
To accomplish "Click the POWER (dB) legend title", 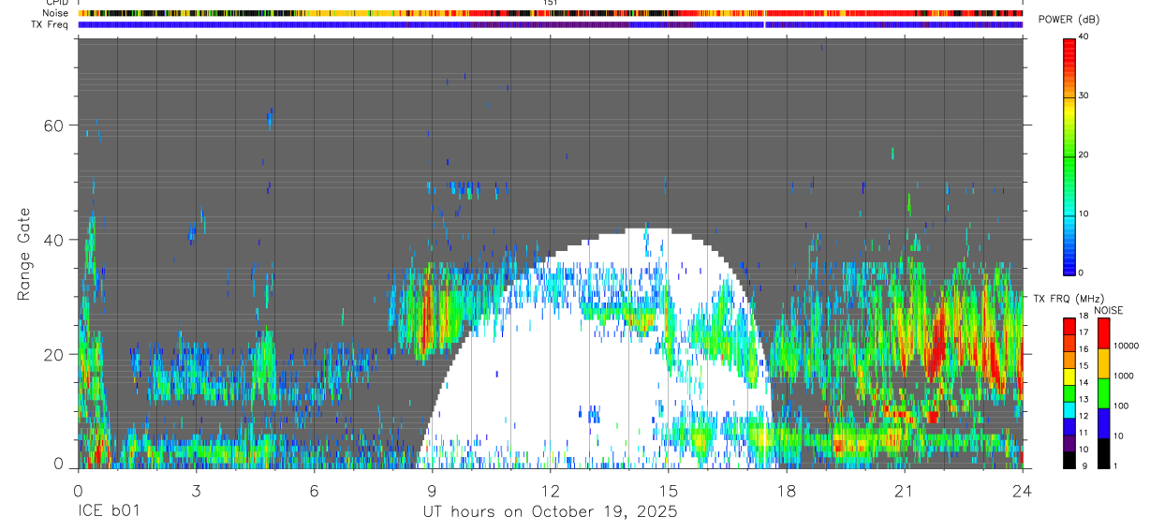I will point(1069,21).
